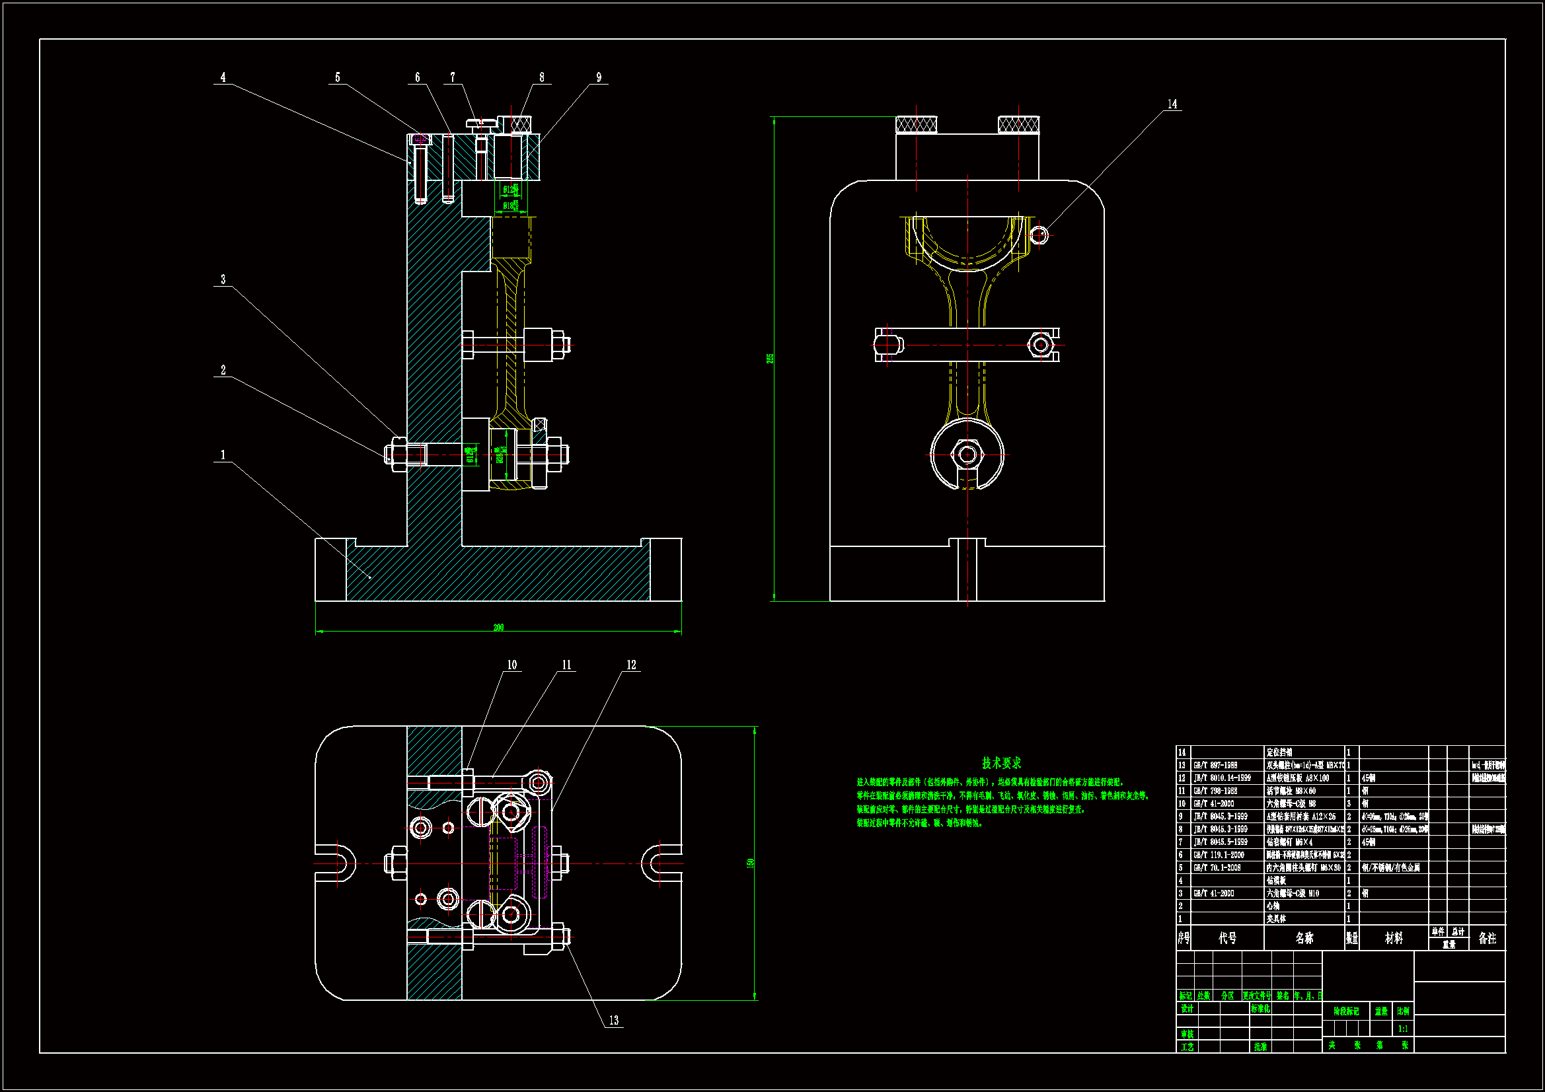Click part balloon number 1 label

pyautogui.click(x=223, y=455)
